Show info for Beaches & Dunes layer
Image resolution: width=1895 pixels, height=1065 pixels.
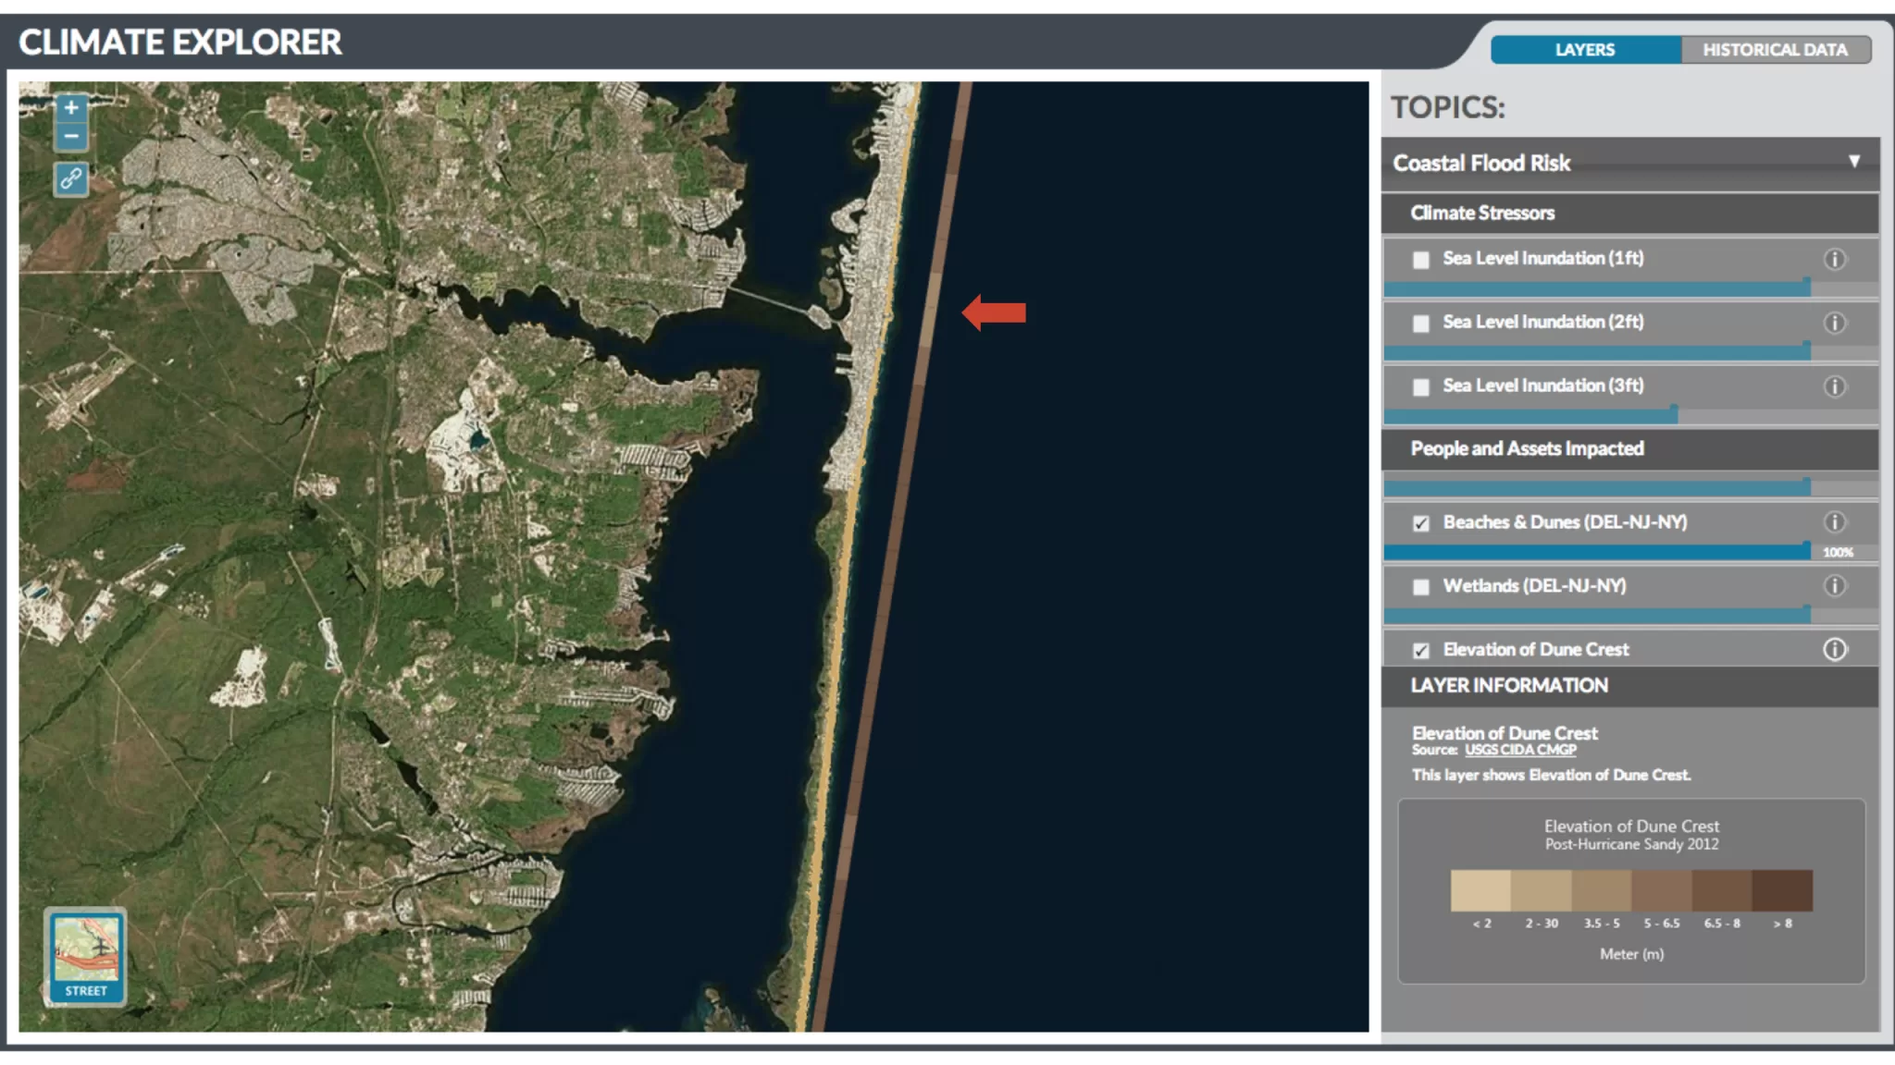[x=1834, y=522]
